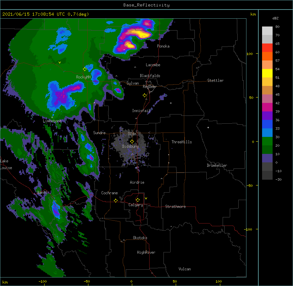This screenshot has width=293, height=286.
Task: Select the orange legend swatch between 60 and 57
Action: pyautogui.click(x=267, y=56)
